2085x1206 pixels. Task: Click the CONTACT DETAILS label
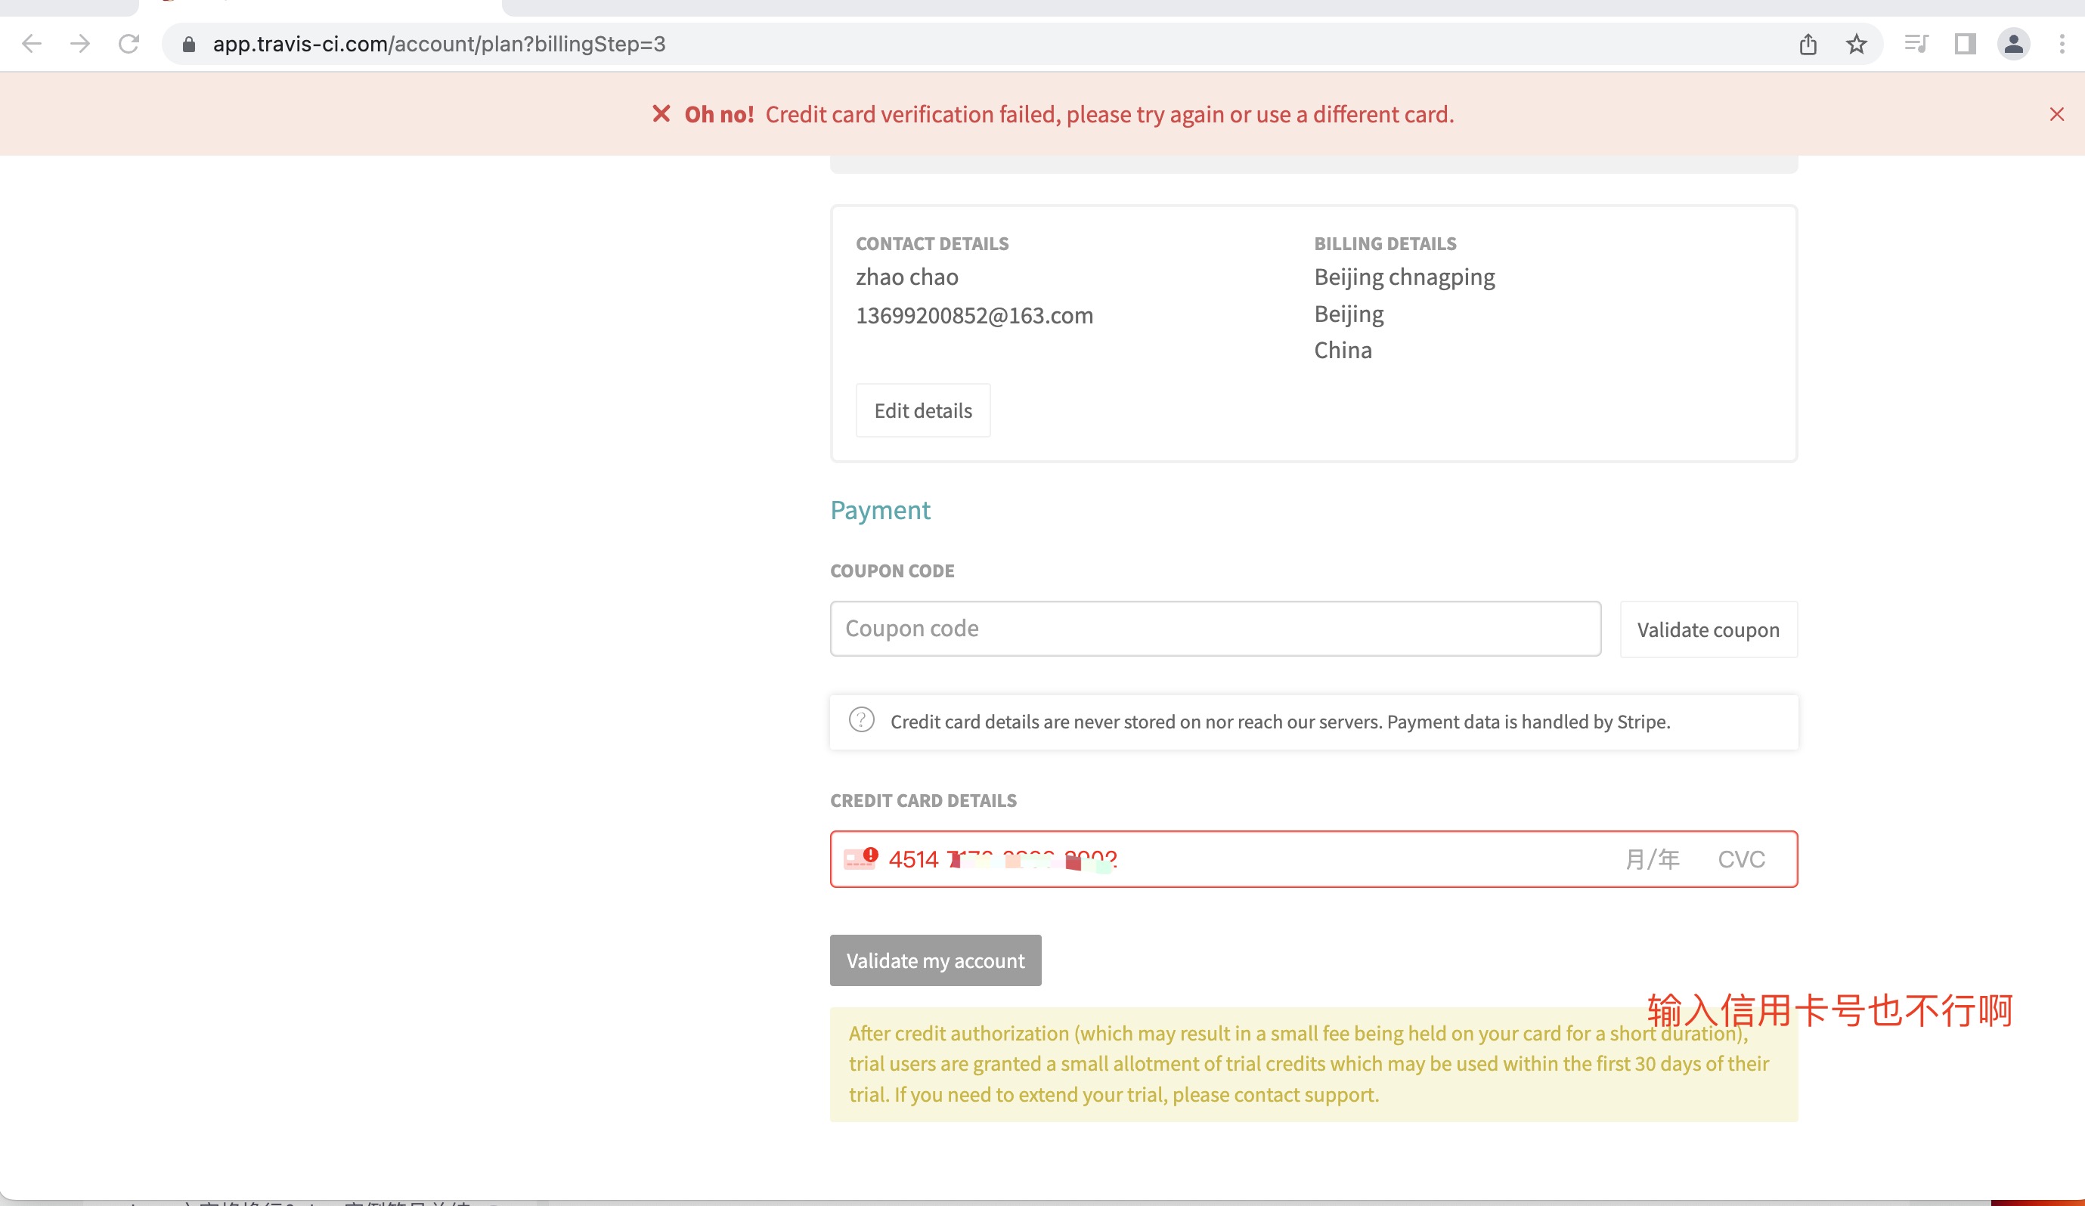[x=931, y=243]
